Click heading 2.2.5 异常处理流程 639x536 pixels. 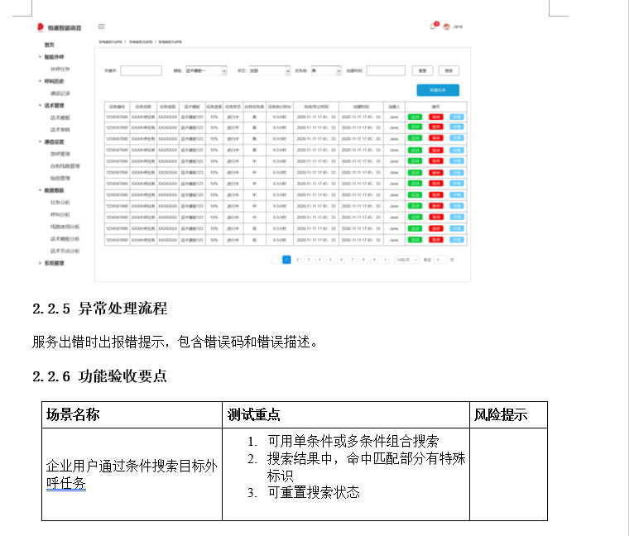click(x=100, y=309)
